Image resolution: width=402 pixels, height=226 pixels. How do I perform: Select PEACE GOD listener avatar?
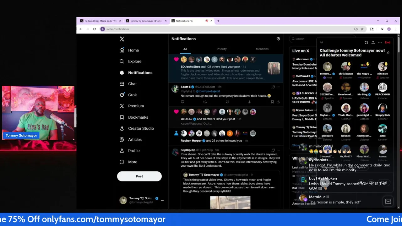(x=383, y=87)
